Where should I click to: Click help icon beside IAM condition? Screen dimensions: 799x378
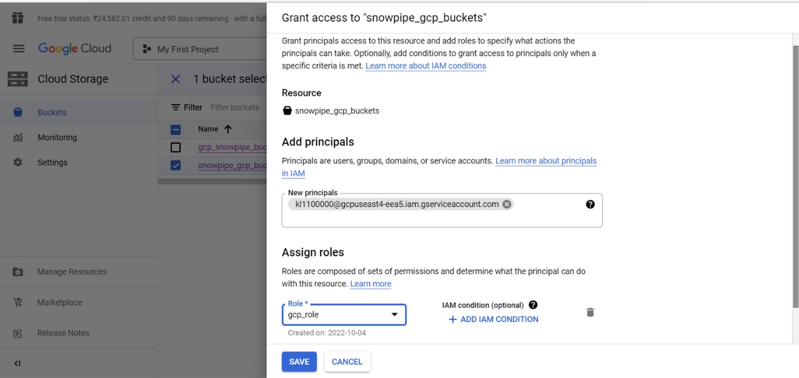[x=533, y=305]
